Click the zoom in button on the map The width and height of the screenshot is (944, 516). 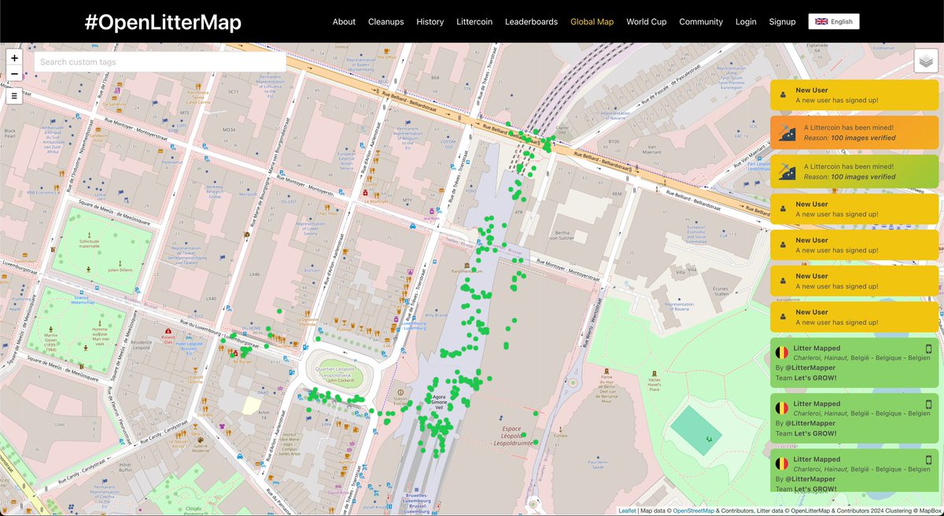point(14,57)
